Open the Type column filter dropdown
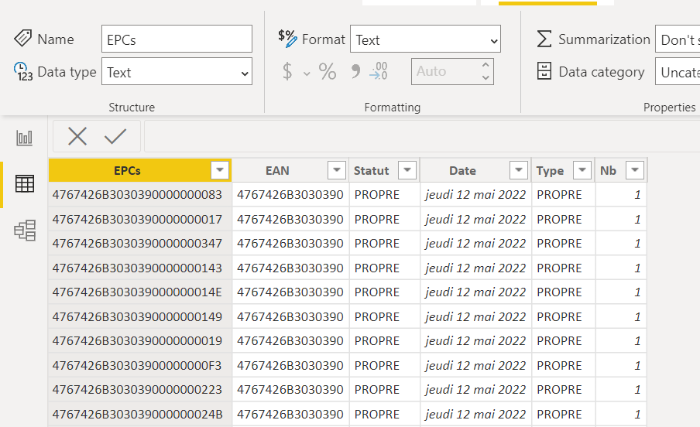 [x=582, y=170]
